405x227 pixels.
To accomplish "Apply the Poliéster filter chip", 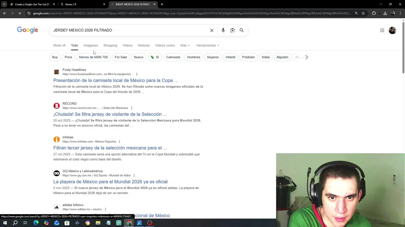I will coord(248,57).
